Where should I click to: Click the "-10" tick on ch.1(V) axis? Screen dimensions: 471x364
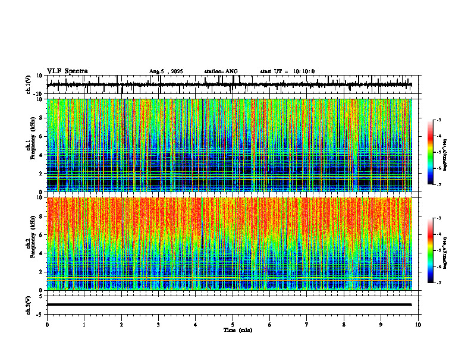coord(38,94)
